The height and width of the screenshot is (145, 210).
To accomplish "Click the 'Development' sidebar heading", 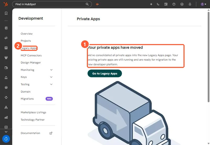I will coord(31,18).
